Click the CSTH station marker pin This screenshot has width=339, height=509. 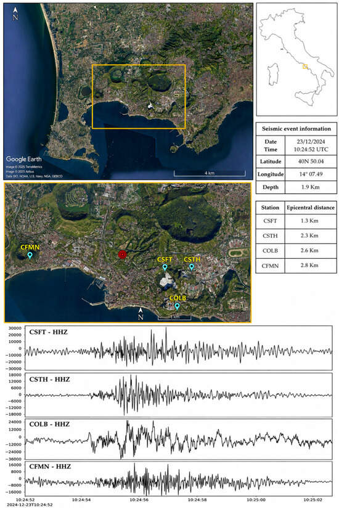pos(192,267)
